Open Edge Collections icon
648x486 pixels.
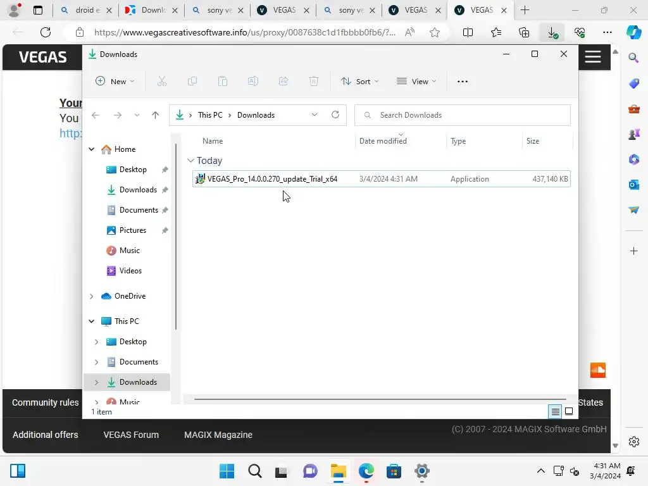(x=524, y=32)
